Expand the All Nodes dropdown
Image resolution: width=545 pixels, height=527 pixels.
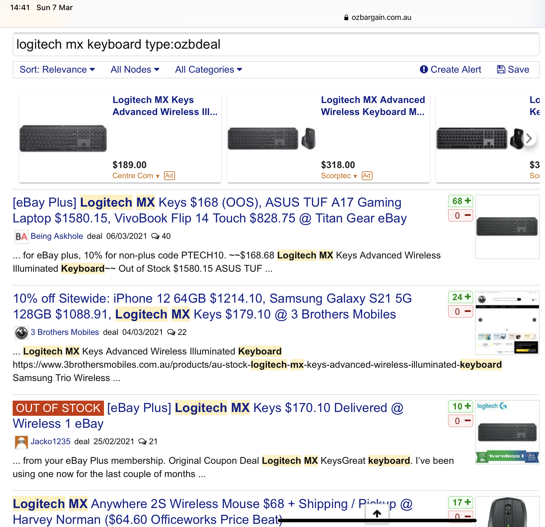(x=135, y=70)
